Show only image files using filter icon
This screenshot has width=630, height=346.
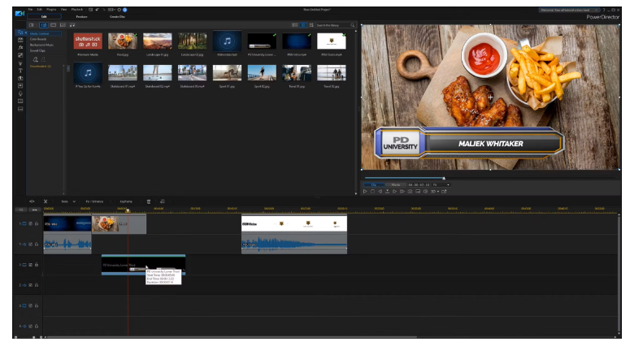click(63, 25)
